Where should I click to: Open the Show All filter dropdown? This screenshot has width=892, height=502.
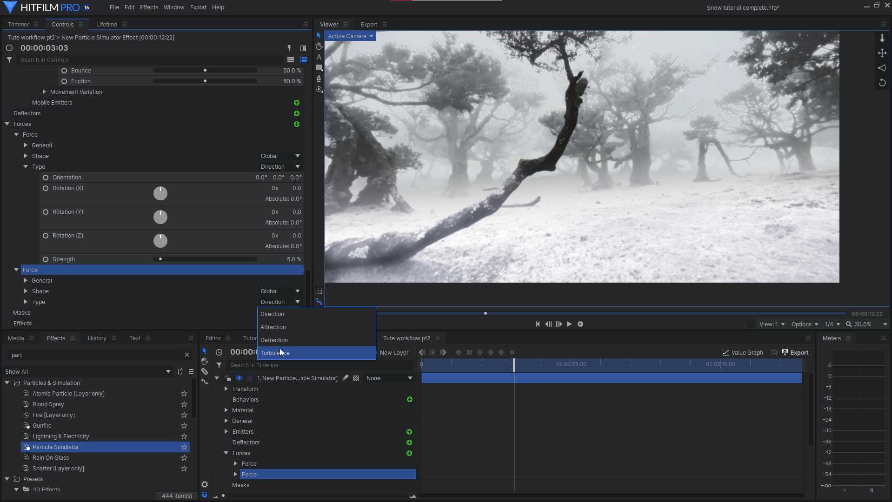[87, 371]
